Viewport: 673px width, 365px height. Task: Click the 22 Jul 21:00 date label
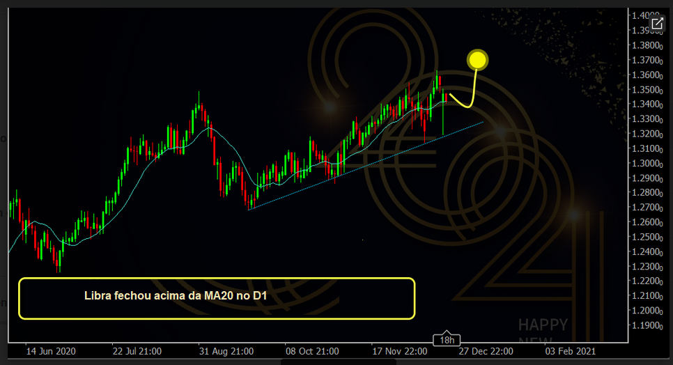[137, 350]
